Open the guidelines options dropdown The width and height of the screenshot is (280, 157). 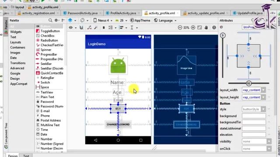pyautogui.click(x=134, y=27)
